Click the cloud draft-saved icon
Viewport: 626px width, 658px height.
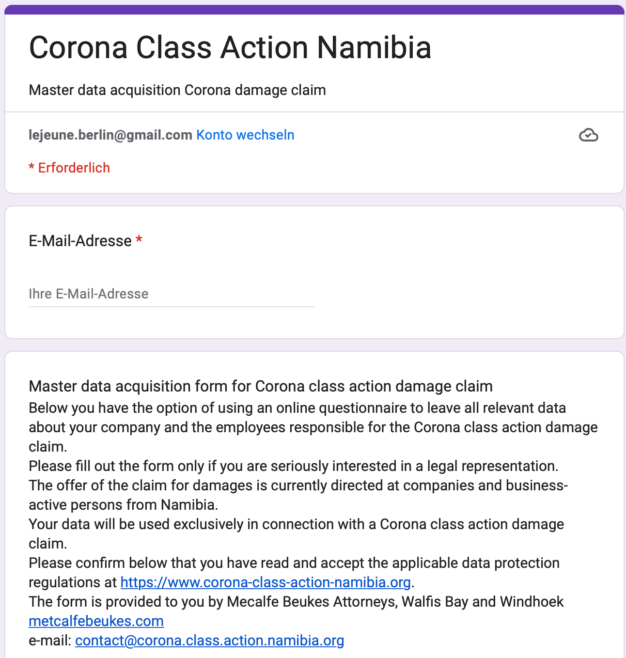pyautogui.click(x=588, y=135)
